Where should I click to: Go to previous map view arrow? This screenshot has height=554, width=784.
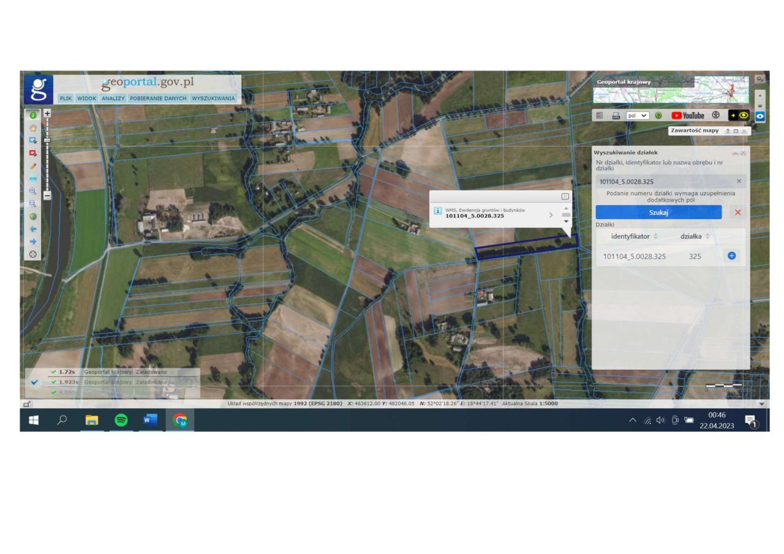(33, 229)
